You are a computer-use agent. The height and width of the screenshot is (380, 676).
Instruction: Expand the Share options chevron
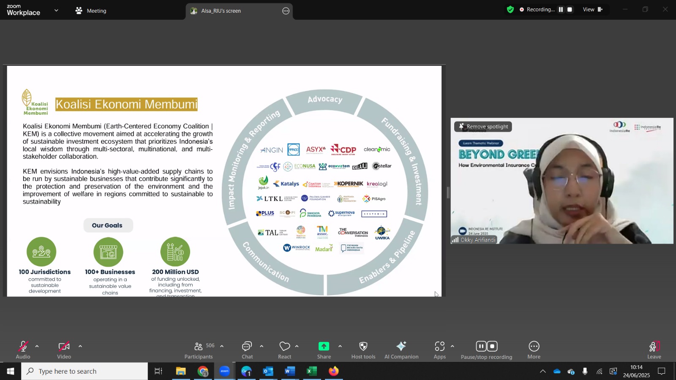(340, 346)
